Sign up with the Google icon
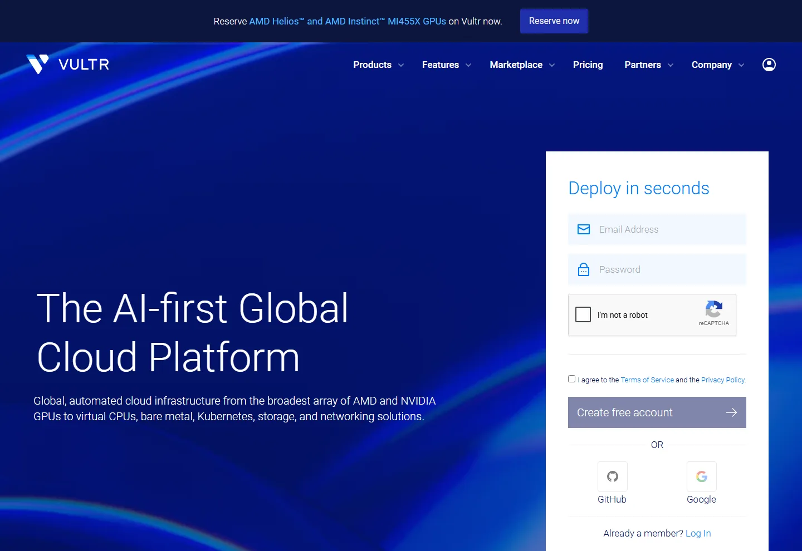This screenshot has height=551, width=802. pyautogui.click(x=702, y=476)
